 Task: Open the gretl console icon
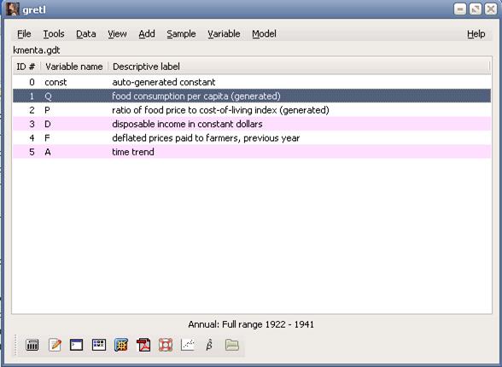pyautogui.click(x=76, y=345)
